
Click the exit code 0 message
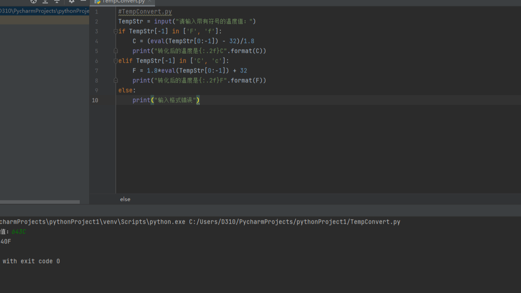31,261
